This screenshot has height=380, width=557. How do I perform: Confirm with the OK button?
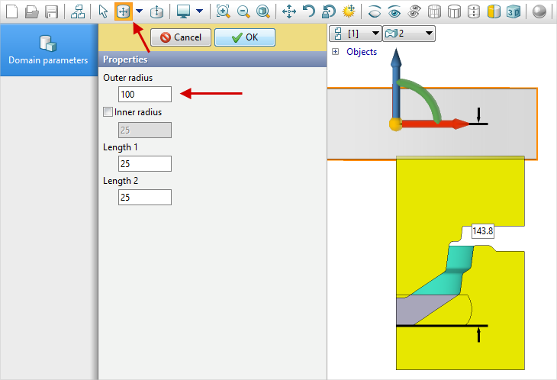(245, 37)
